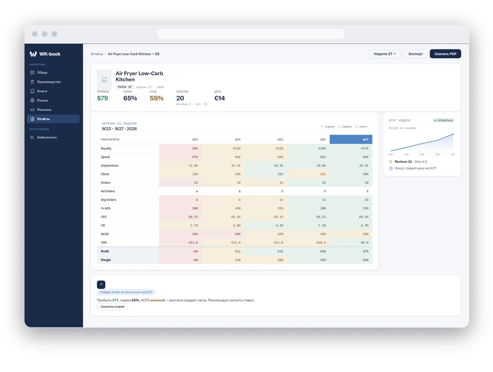Click the Reviews star icon
Image resolution: width=493 pixels, height=372 pixels.
click(391, 162)
